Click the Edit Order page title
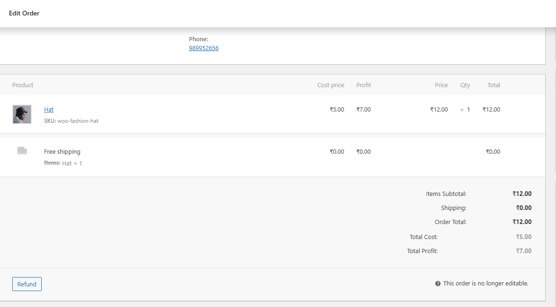Image resolution: width=556 pixels, height=307 pixels. (x=24, y=14)
